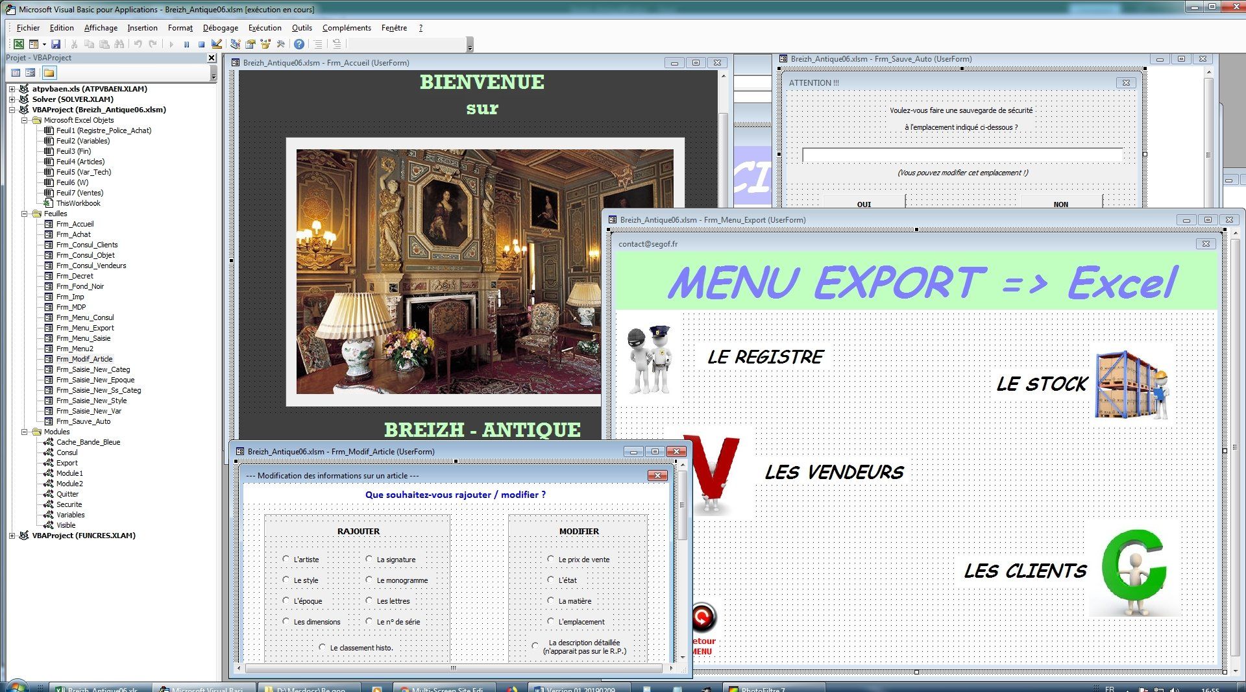Collapse the Feuilles folder
The height and width of the screenshot is (692, 1246).
[24, 214]
